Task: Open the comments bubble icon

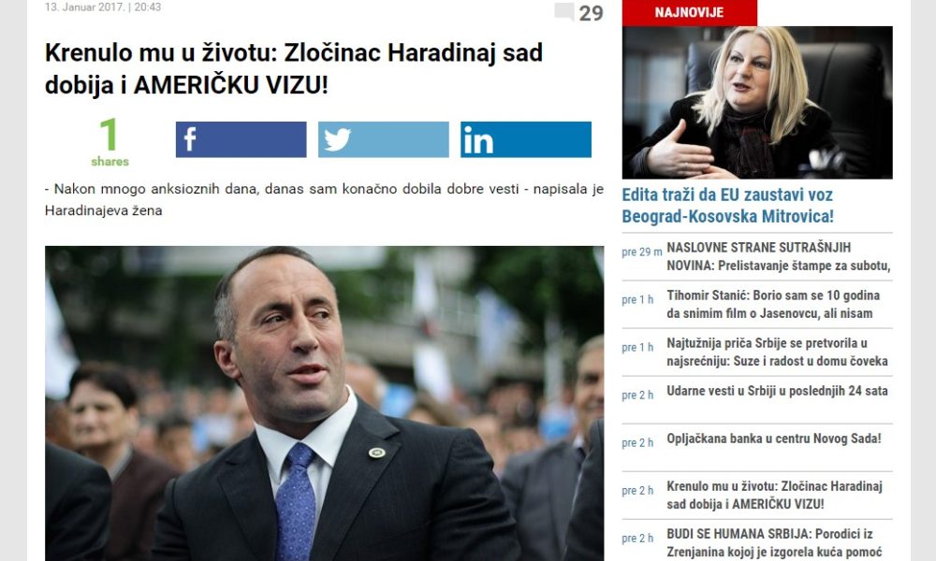Action: [x=563, y=11]
